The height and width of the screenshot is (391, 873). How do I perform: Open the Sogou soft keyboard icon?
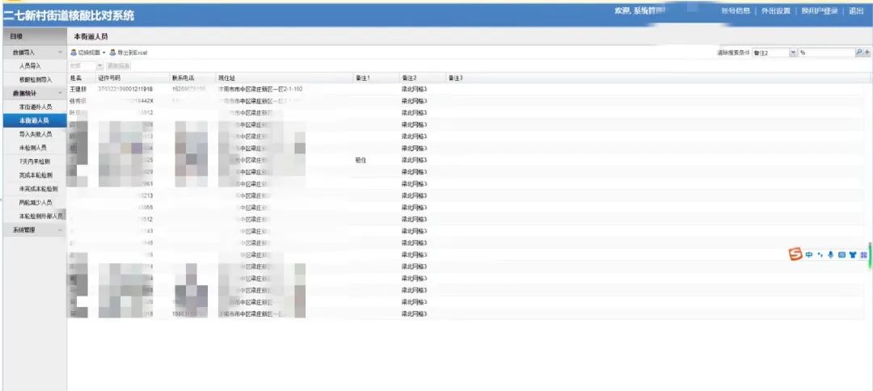tap(841, 254)
